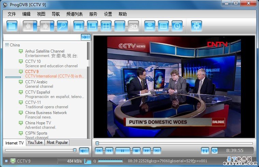Viewport: 259px width, 167px height.
Task: Open dropdown arrow beside forward navigation button
Action: [52, 26]
